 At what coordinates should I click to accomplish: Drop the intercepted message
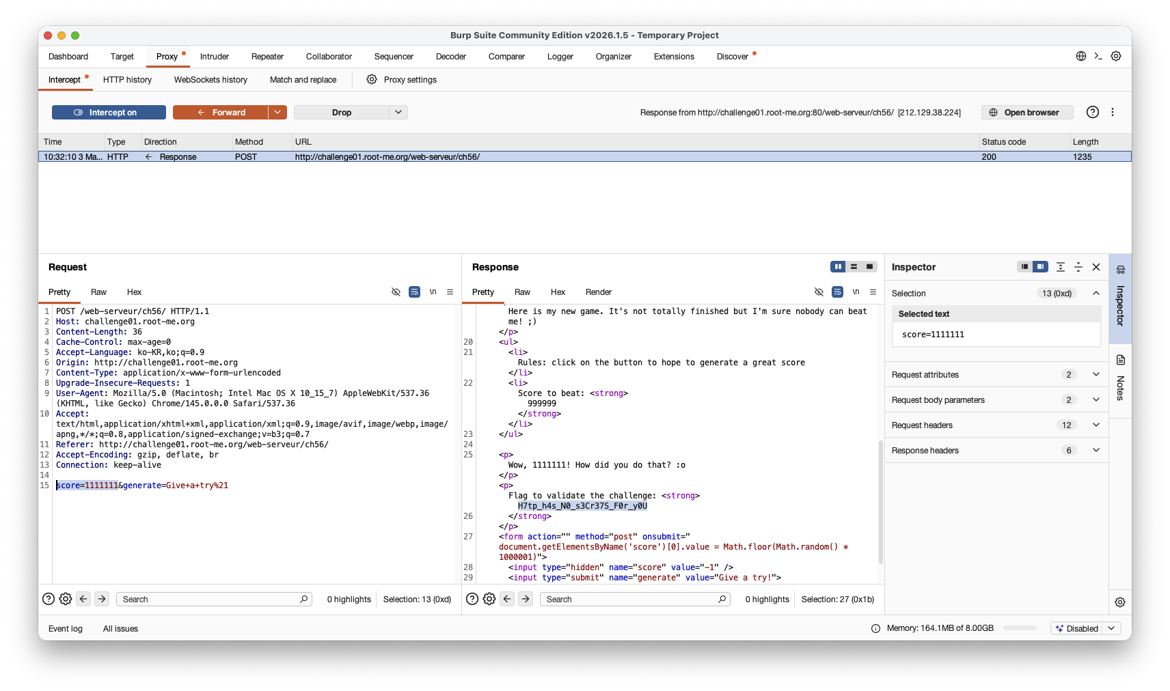pyautogui.click(x=342, y=112)
